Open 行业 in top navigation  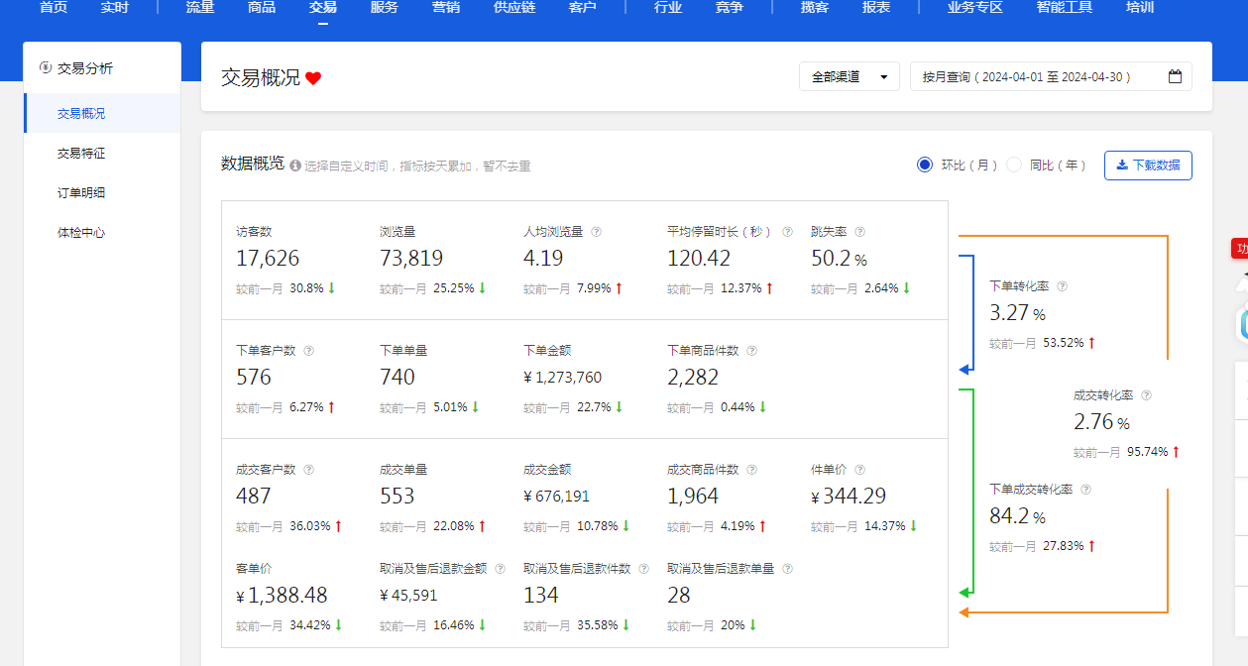668,8
